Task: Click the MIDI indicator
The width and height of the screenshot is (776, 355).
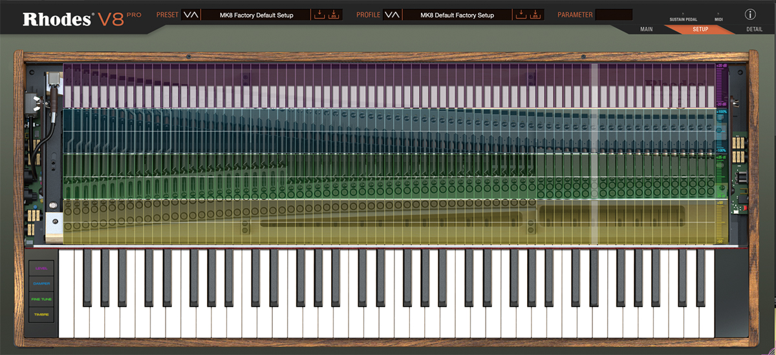Action: click(x=718, y=17)
